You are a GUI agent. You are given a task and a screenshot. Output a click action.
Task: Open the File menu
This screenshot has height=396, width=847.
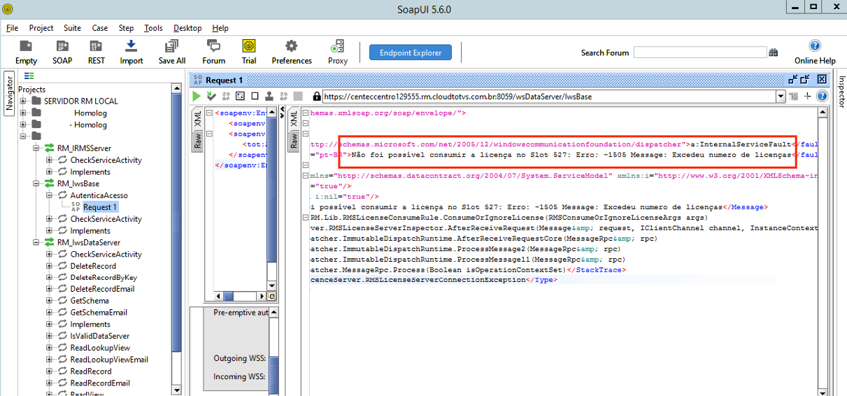(12, 28)
